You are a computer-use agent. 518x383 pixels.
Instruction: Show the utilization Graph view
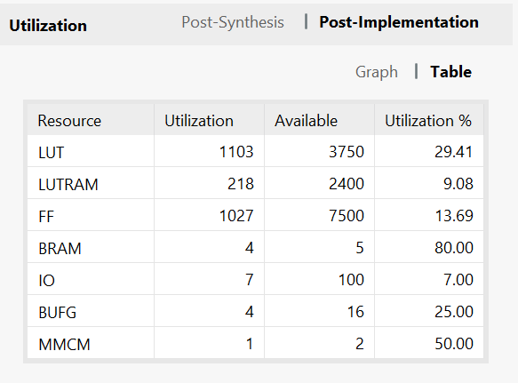coord(376,72)
